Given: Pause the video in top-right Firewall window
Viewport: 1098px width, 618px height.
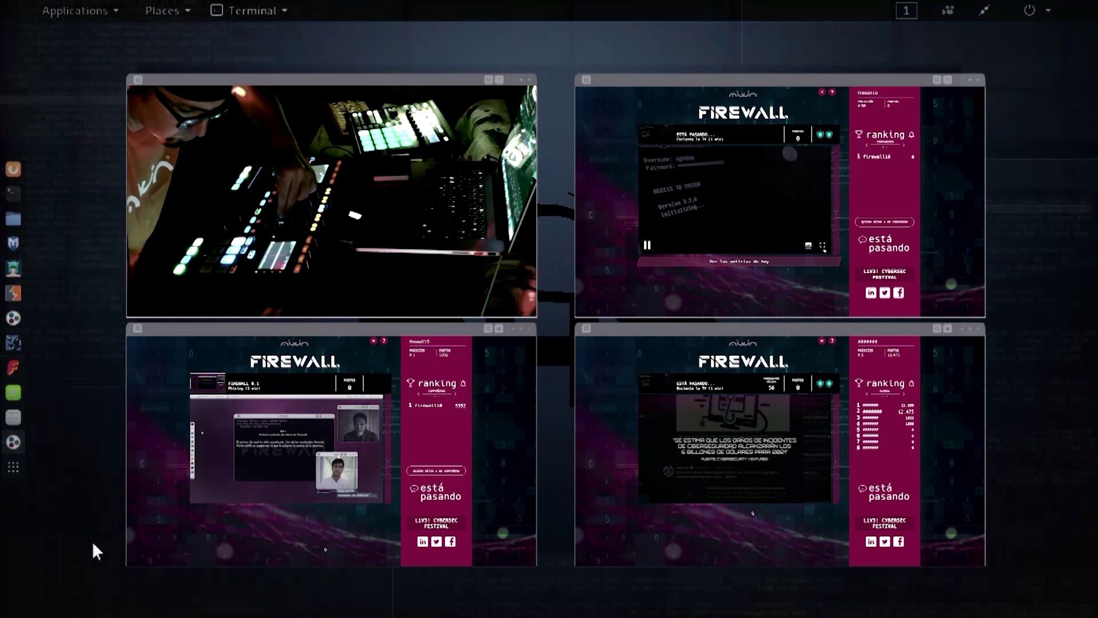Looking at the screenshot, I should click(647, 245).
